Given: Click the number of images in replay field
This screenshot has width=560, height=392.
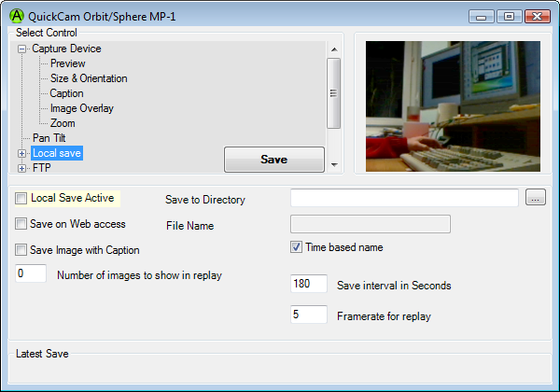Looking at the screenshot, I should pos(31,273).
